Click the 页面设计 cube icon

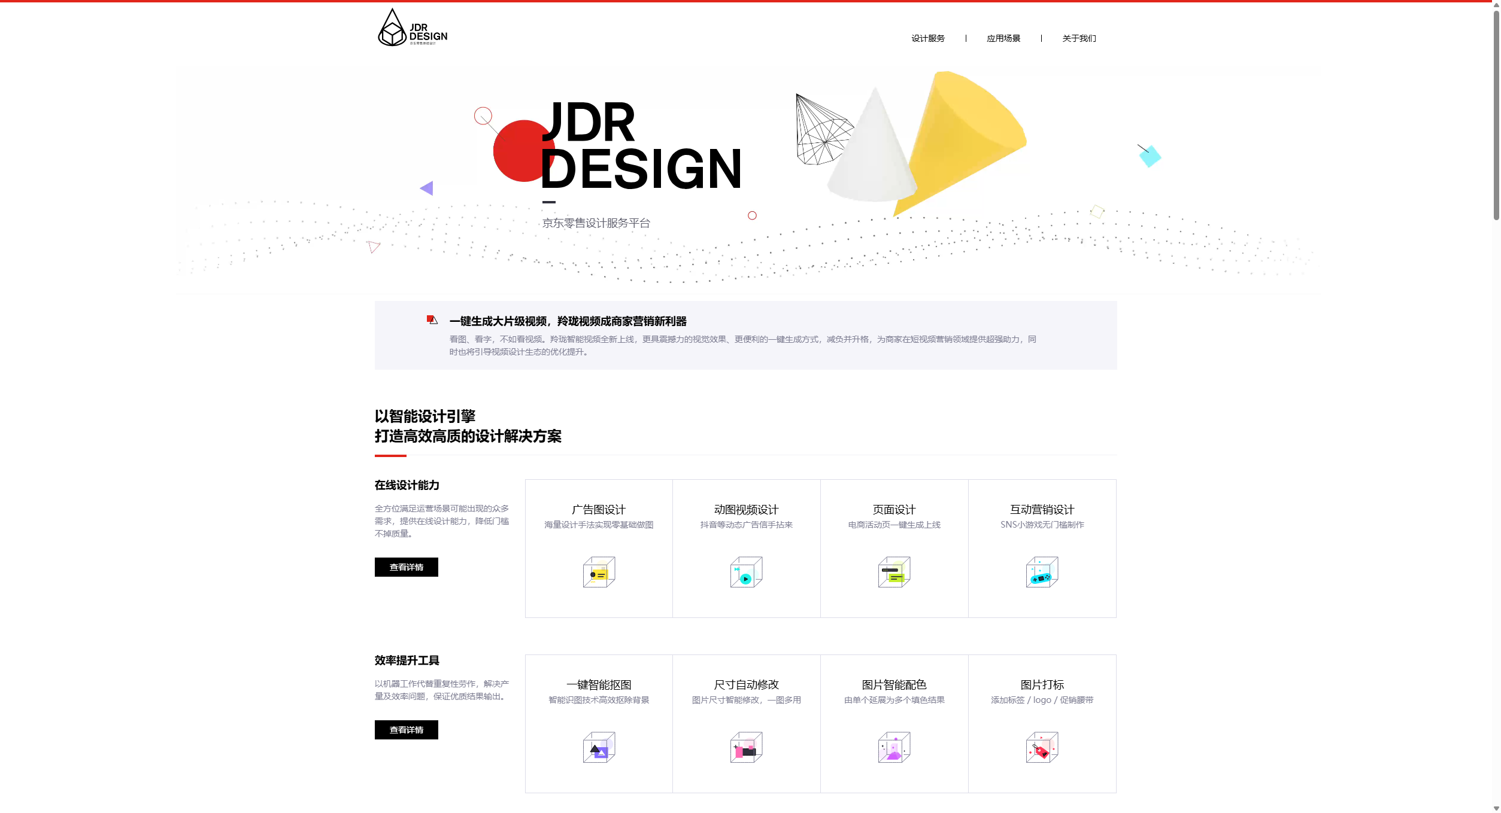[894, 572]
